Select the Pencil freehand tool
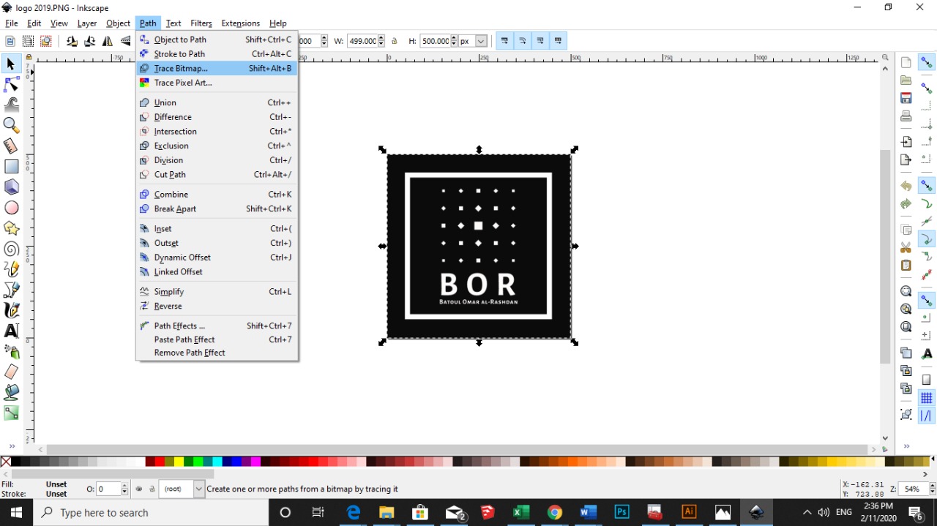Viewport: 937px width, 526px height. click(x=11, y=269)
